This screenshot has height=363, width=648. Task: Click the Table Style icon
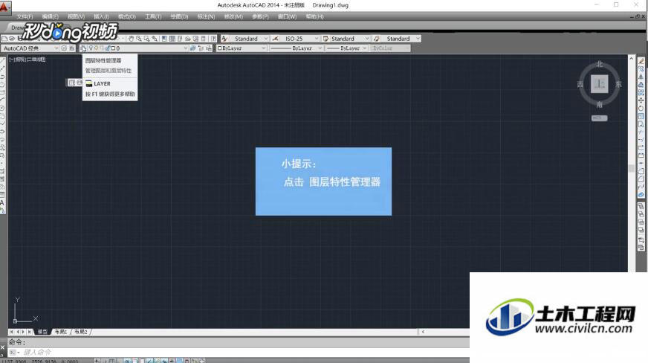coord(325,39)
